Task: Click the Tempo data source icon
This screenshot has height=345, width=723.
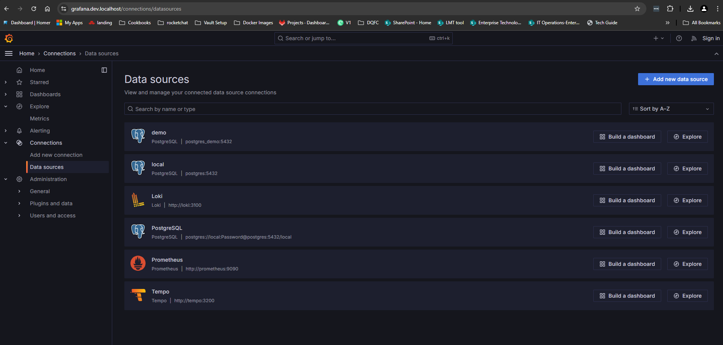Action: click(x=138, y=295)
